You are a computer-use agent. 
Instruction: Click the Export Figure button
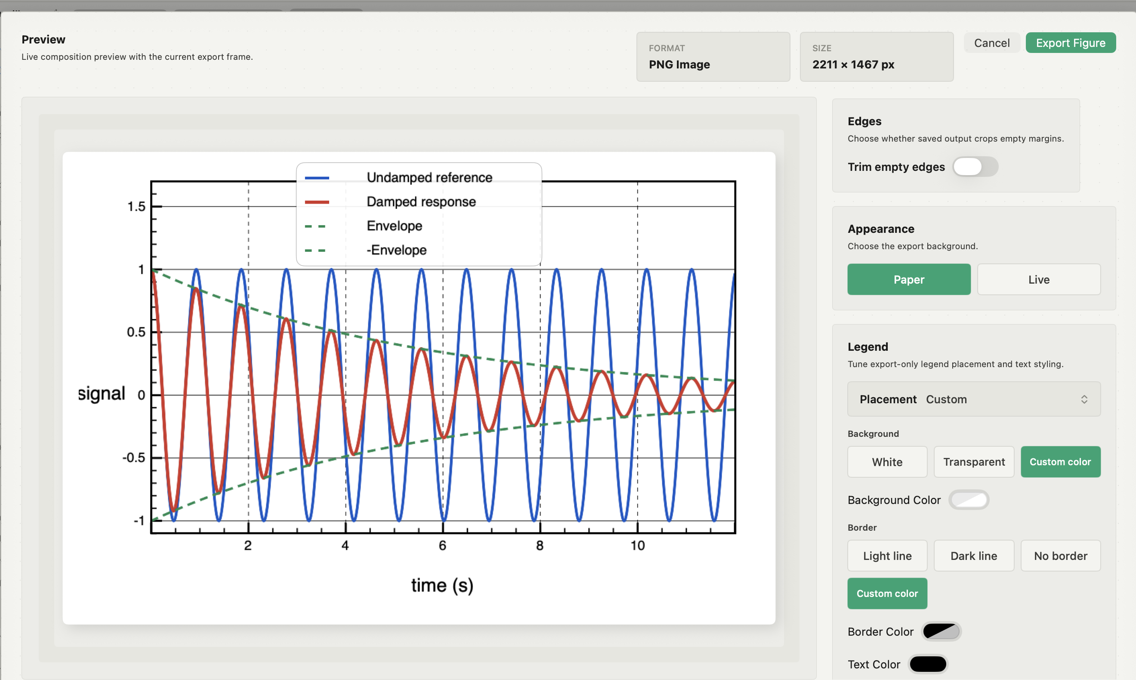coord(1071,43)
